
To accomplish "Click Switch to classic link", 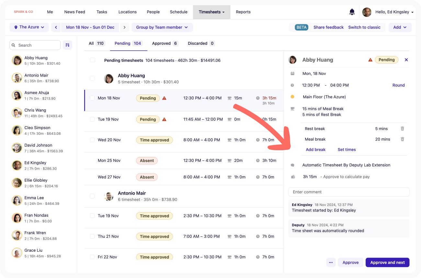I will click(364, 27).
